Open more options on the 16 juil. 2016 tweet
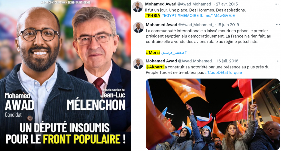281x151 pixels. pos(277,61)
